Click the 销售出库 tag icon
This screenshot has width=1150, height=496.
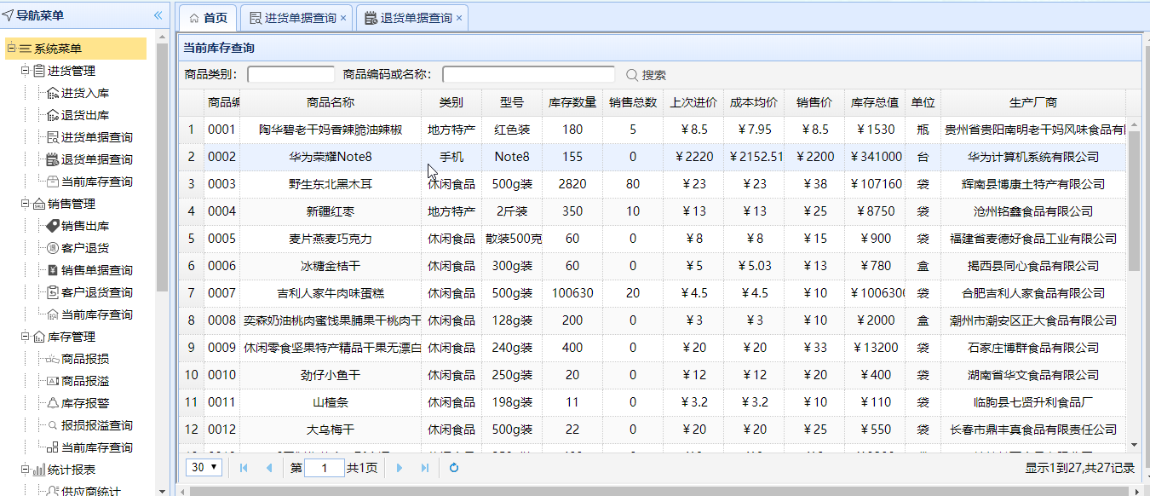click(53, 226)
